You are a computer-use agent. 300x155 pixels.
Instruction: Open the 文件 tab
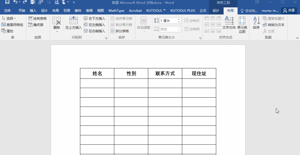7,10
